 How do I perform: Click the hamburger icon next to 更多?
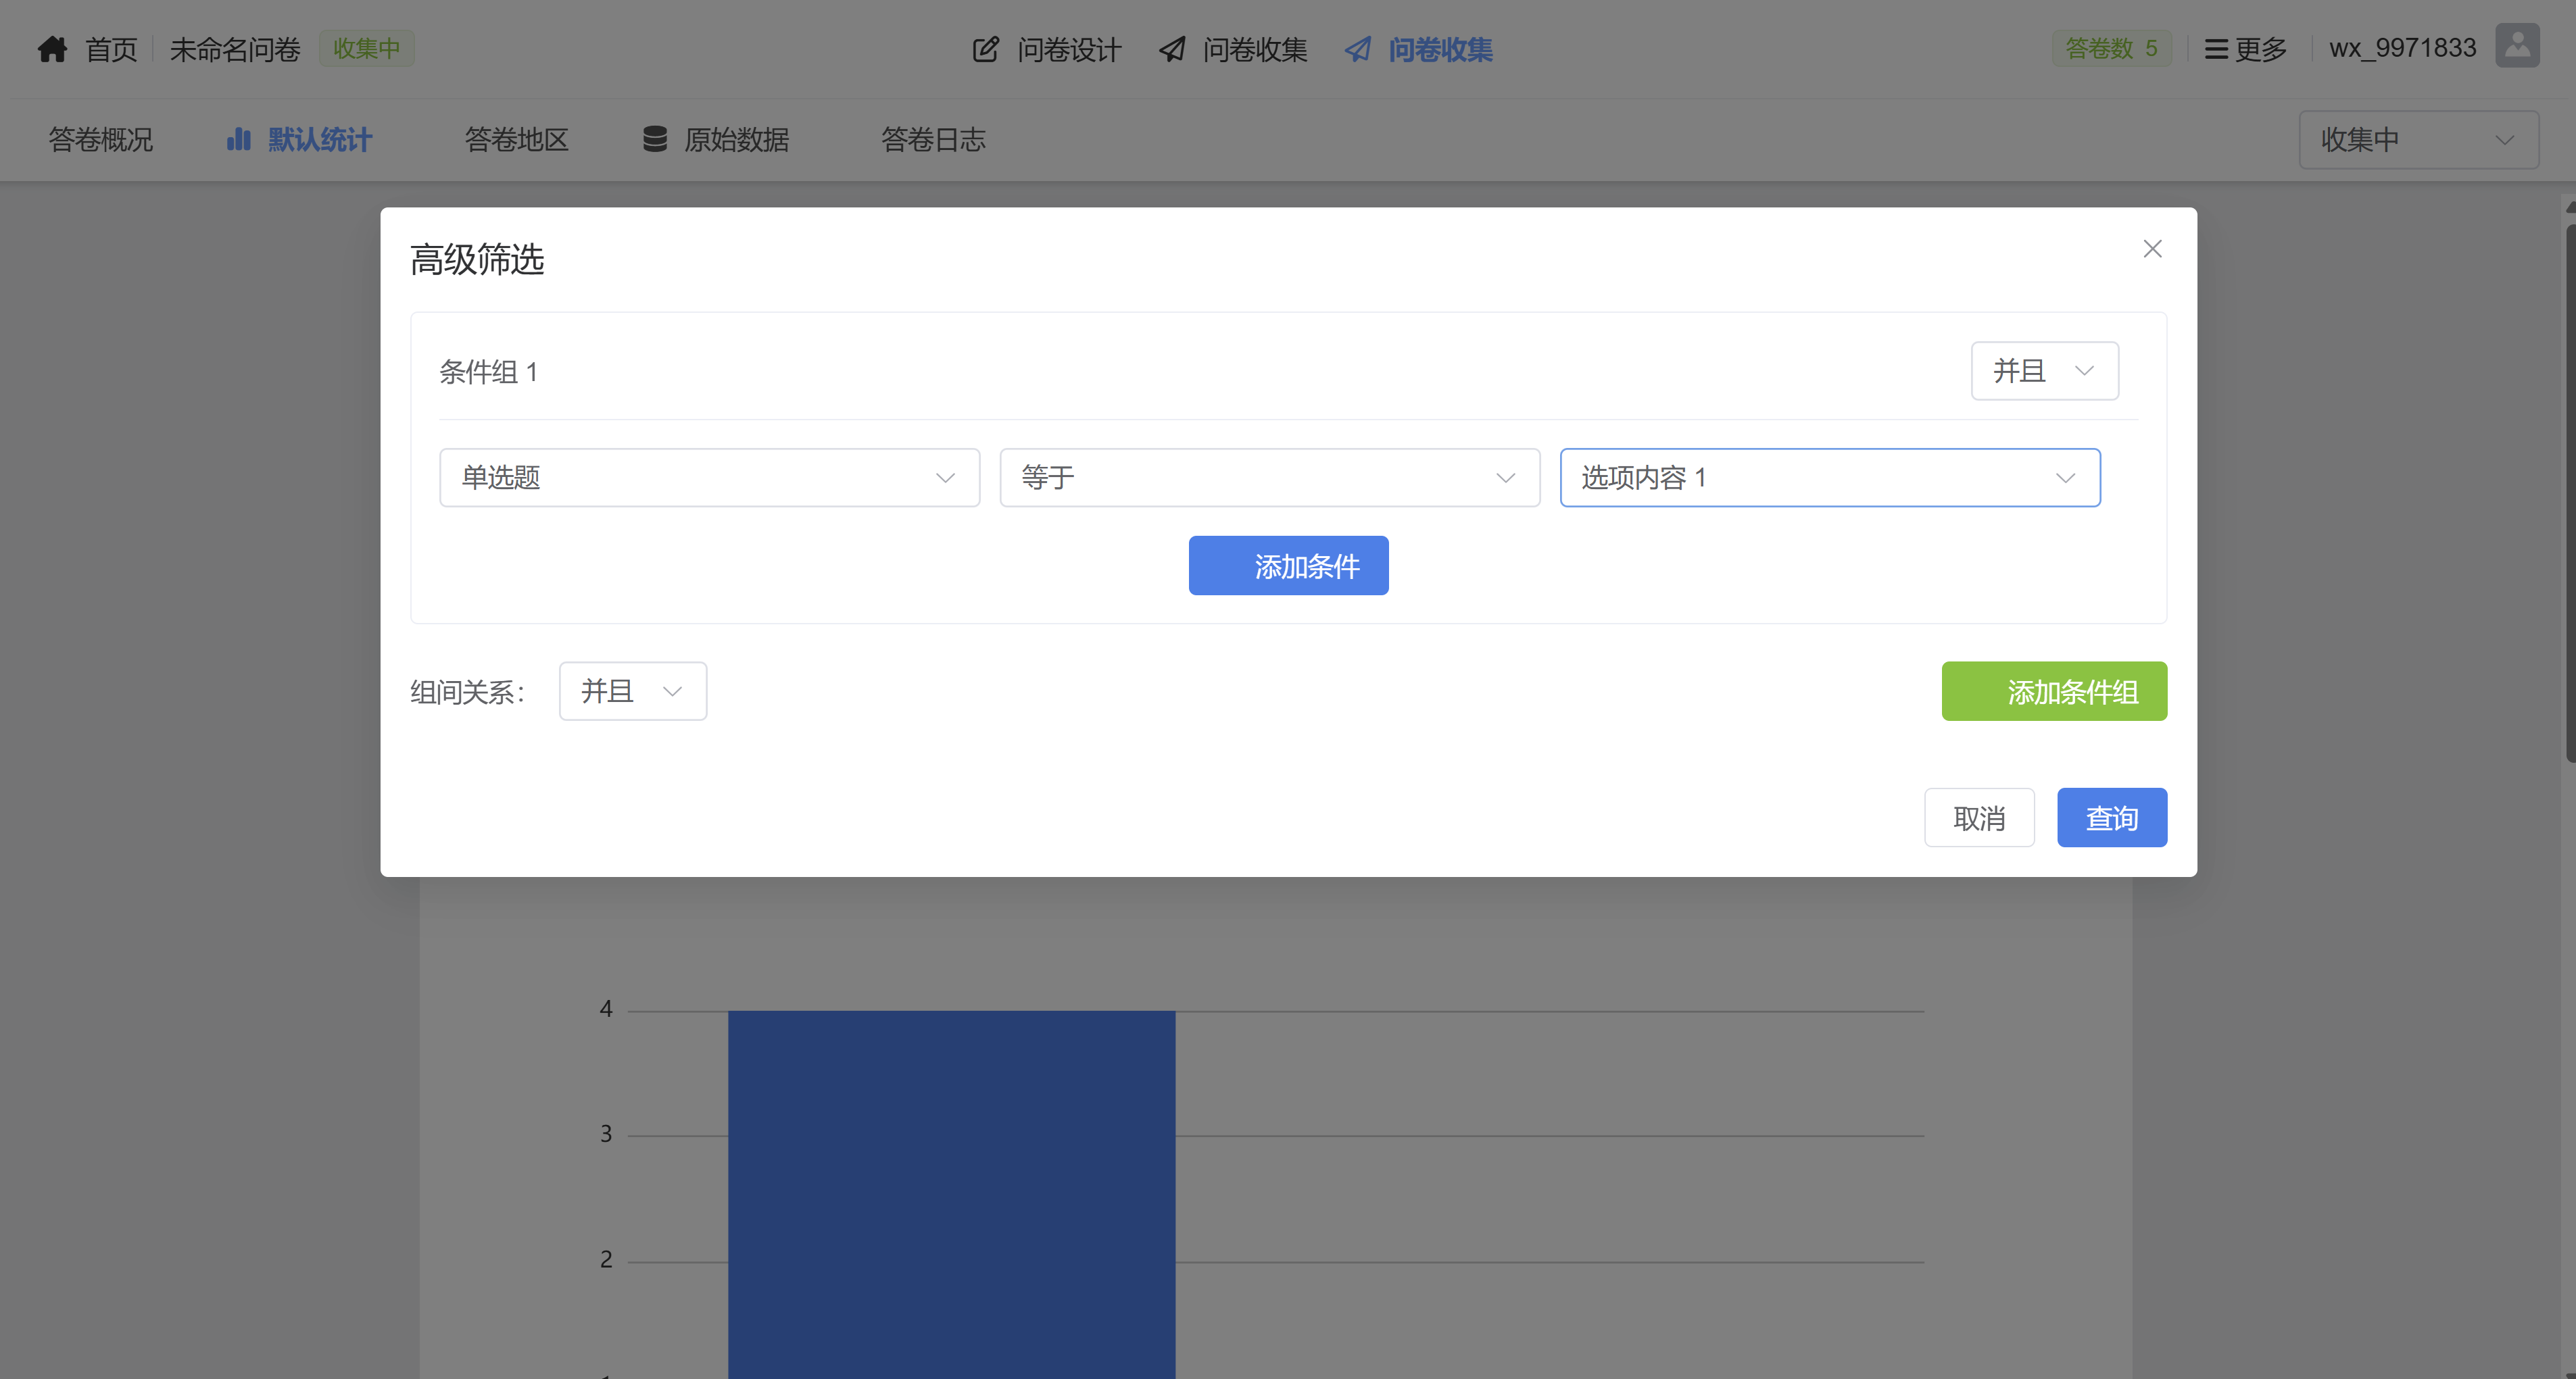click(x=2216, y=49)
